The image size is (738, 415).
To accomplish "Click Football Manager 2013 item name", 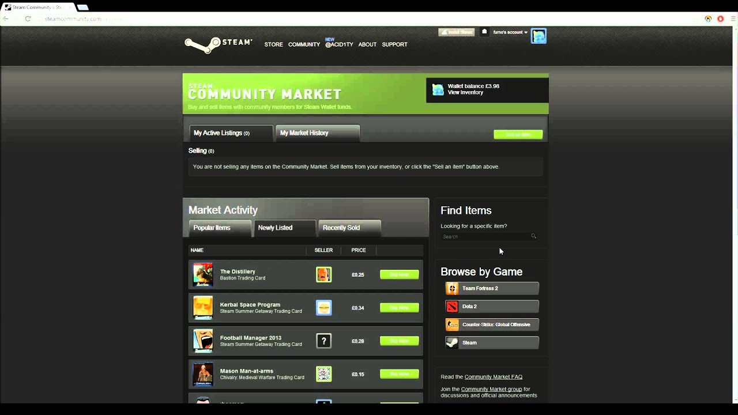I will coord(251,338).
